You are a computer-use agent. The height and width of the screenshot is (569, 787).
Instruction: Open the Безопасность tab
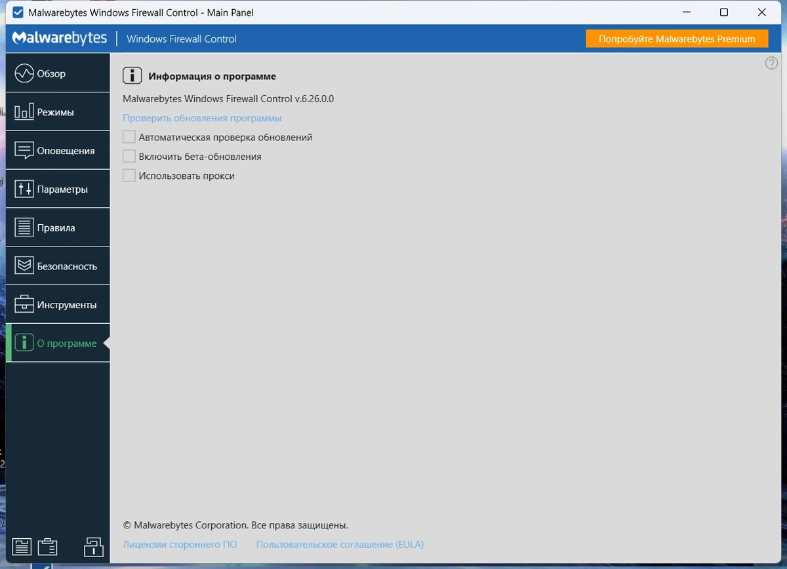tap(58, 266)
